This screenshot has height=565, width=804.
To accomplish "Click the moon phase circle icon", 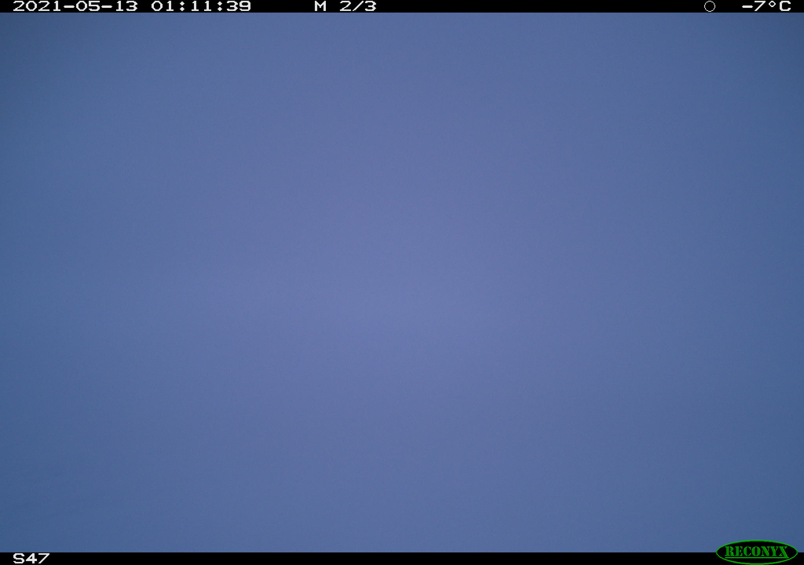I will coord(709,6).
